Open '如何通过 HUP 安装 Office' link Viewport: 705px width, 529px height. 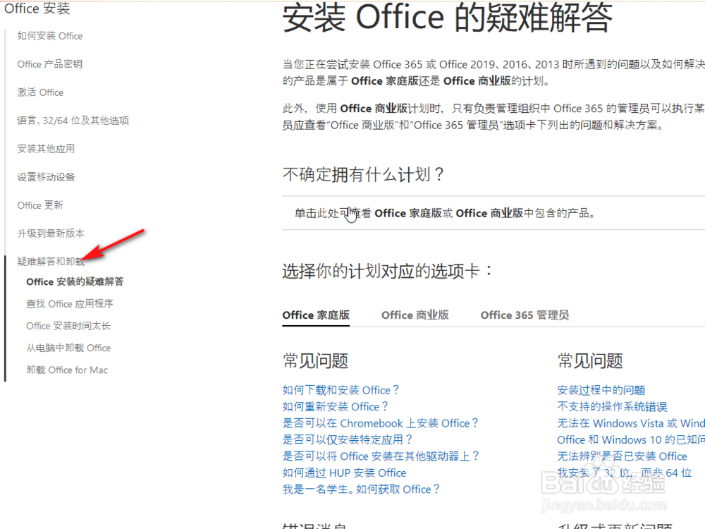(x=345, y=473)
